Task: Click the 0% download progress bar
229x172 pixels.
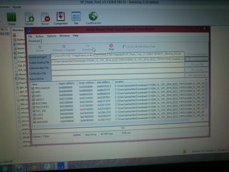Action: (x=120, y=128)
